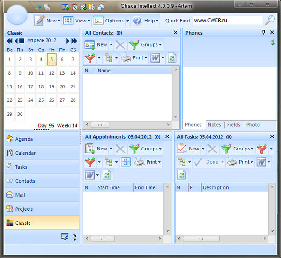The width and height of the screenshot is (281, 258).
Task: Click the Quick Find magnifier icon
Action: pyautogui.click(x=270, y=21)
